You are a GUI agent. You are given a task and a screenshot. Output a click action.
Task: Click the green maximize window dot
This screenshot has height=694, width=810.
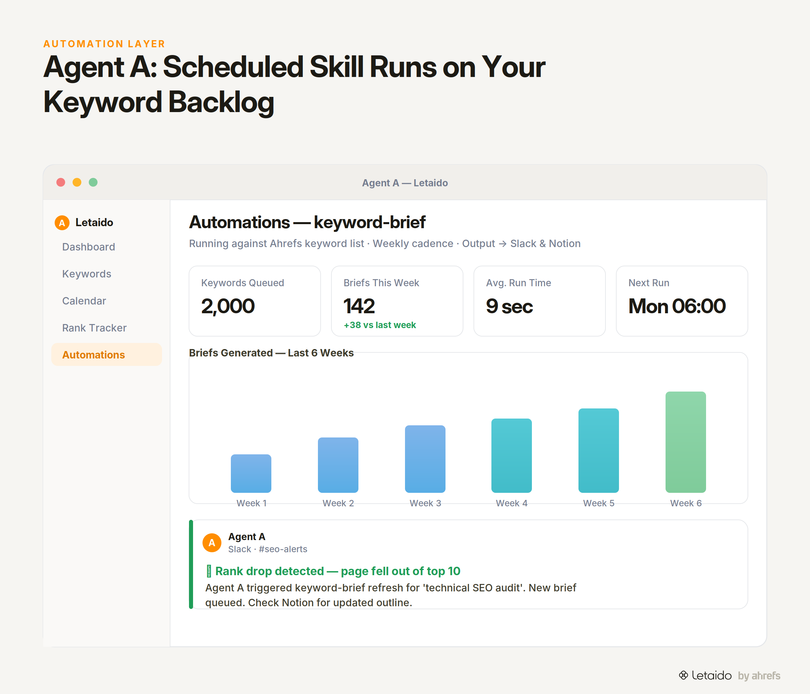click(x=93, y=182)
